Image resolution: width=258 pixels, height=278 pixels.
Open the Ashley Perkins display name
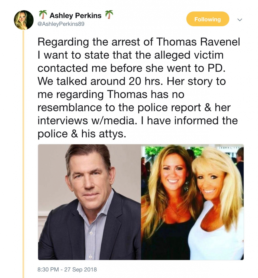[x=76, y=15]
